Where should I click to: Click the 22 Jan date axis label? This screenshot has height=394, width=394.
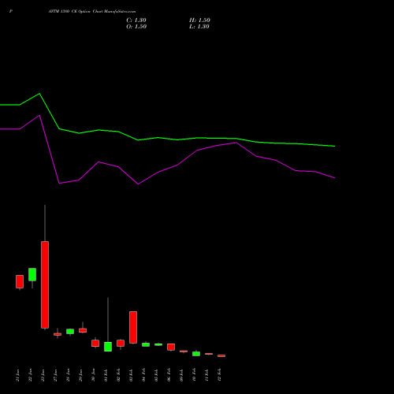(30, 375)
